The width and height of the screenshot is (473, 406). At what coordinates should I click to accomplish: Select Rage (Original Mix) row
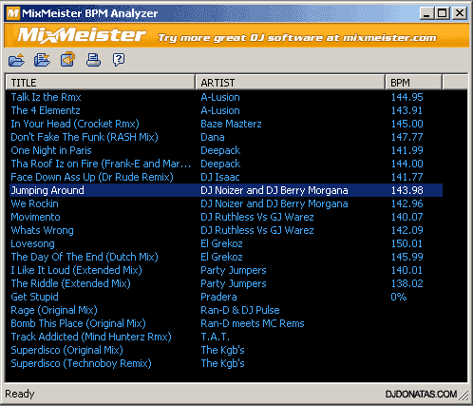tap(226, 310)
